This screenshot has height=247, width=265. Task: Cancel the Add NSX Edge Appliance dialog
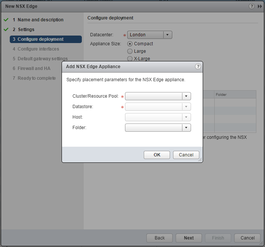pyautogui.click(x=186, y=155)
